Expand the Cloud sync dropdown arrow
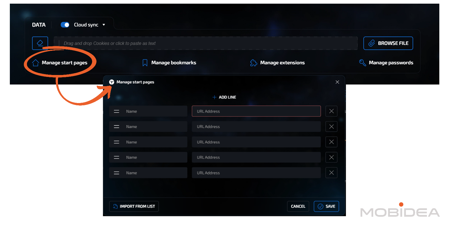 point(104,25)
